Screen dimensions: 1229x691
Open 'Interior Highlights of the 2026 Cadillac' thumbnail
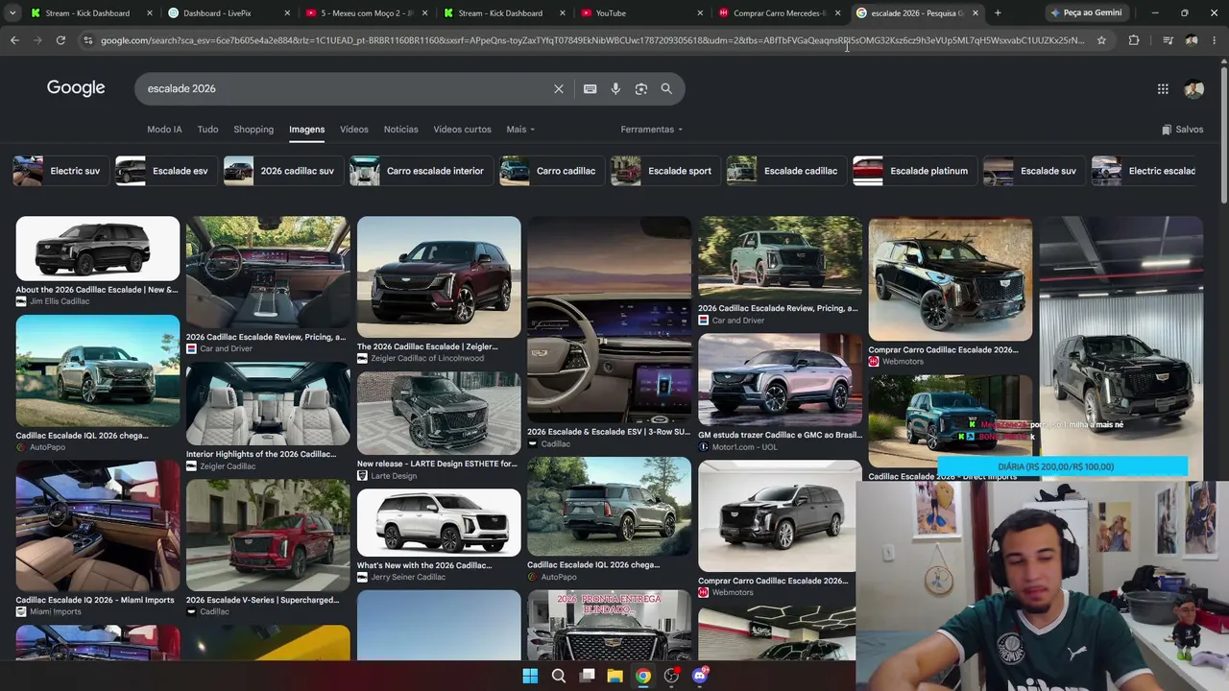click(x=268, y=404)
